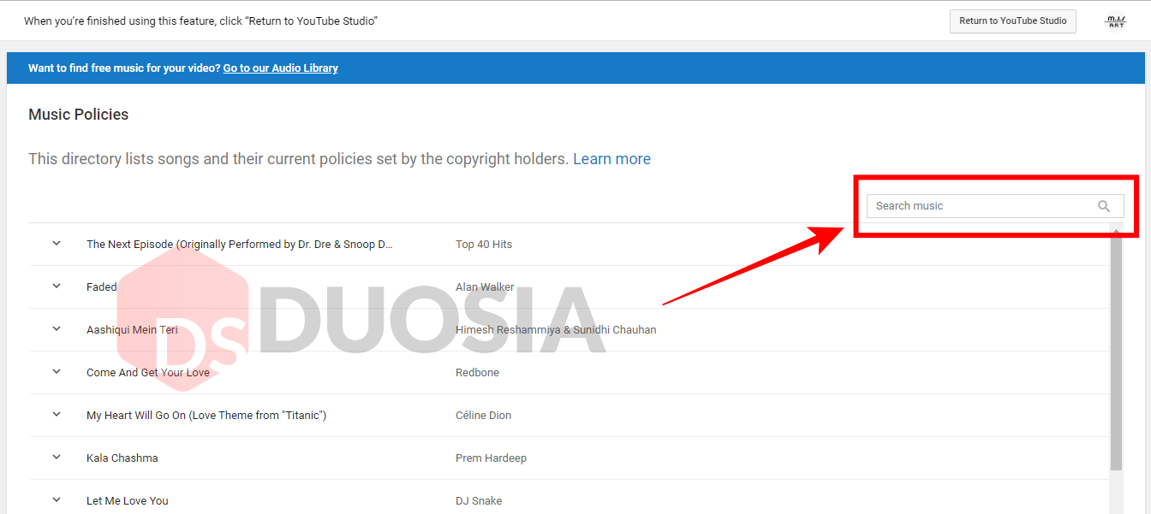Open the channel avatar icon at top right
This screenshot has height=514, width=1151.
coord(1116,21)
